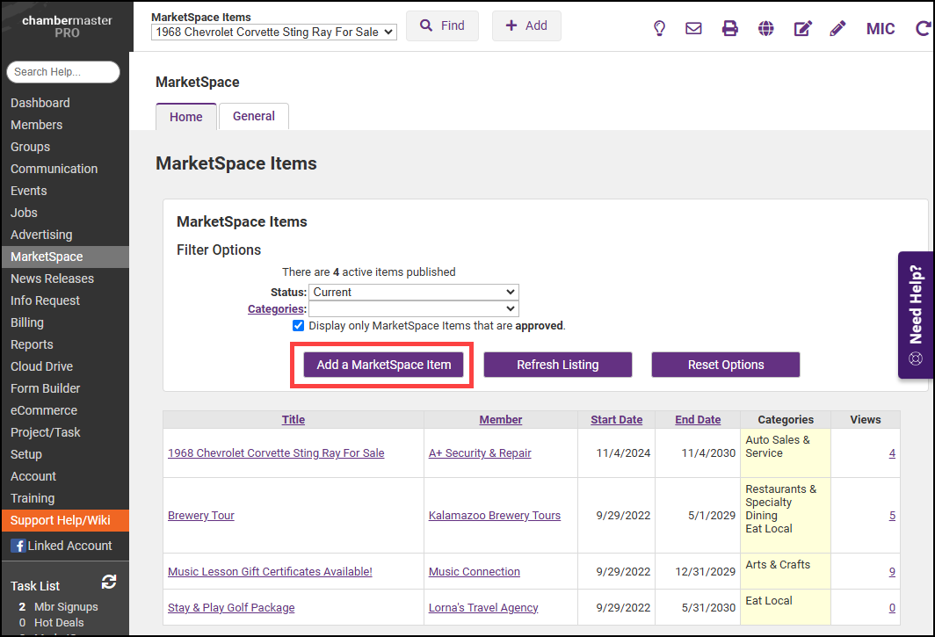Click the lightbulb tips icon

(659, 28)
